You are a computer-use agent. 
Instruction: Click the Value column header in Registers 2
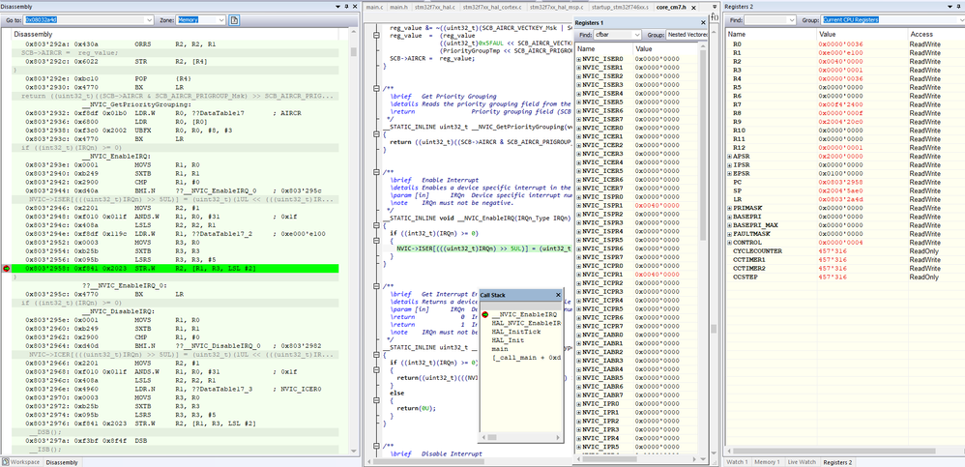(861, 35)
